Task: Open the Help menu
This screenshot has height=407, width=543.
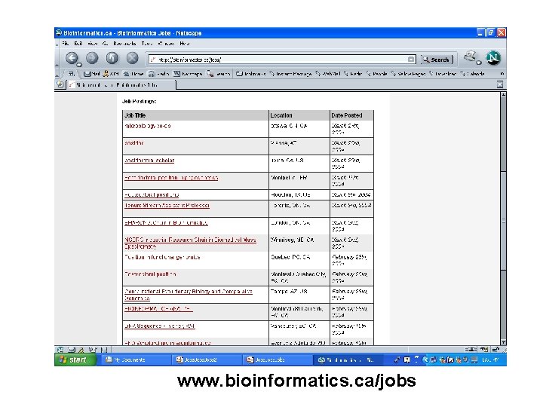Action: click(x=184, y=43)
